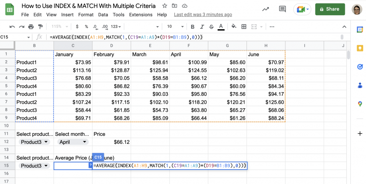
Task: Toggle italic formatting
Action: (x=202, y=27)
